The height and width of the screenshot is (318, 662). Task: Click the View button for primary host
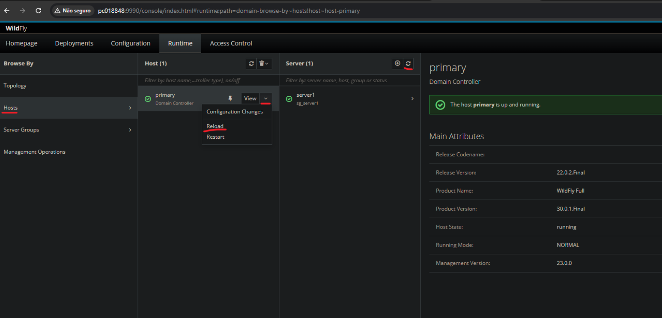[x=250, y=98]
